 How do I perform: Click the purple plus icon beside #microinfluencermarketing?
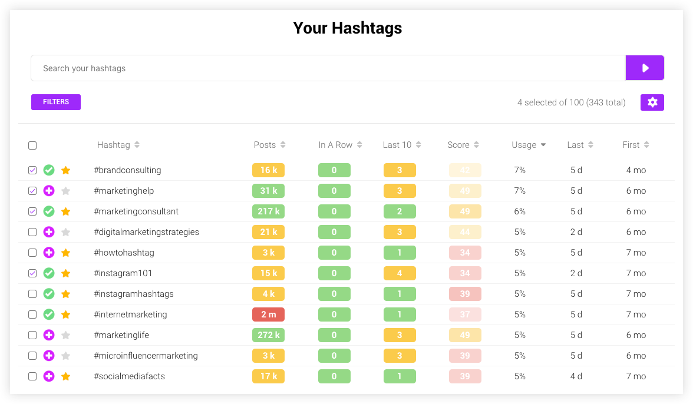click(49, 355)
